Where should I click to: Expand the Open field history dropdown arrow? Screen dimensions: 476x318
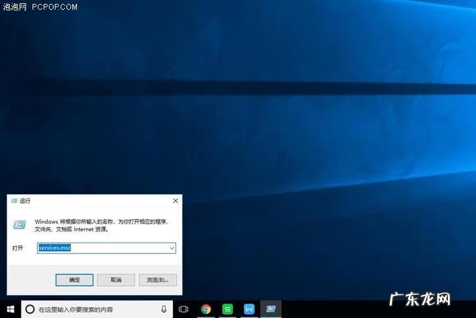point(172,248)
